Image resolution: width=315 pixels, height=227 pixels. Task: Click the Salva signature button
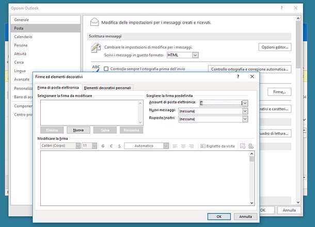click(105, 130)
